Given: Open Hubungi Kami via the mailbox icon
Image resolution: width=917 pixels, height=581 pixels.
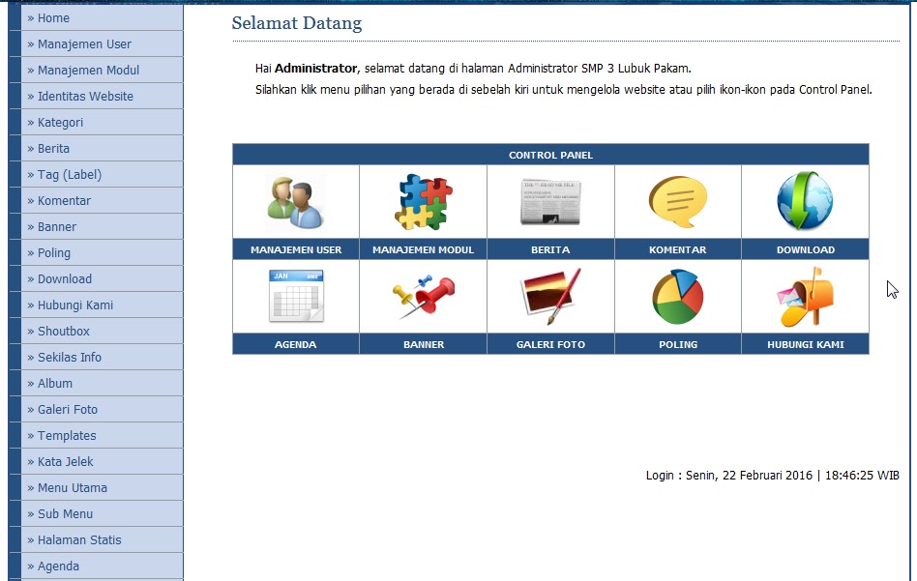Looking at the screenshot, I should [x=805, y=296].
